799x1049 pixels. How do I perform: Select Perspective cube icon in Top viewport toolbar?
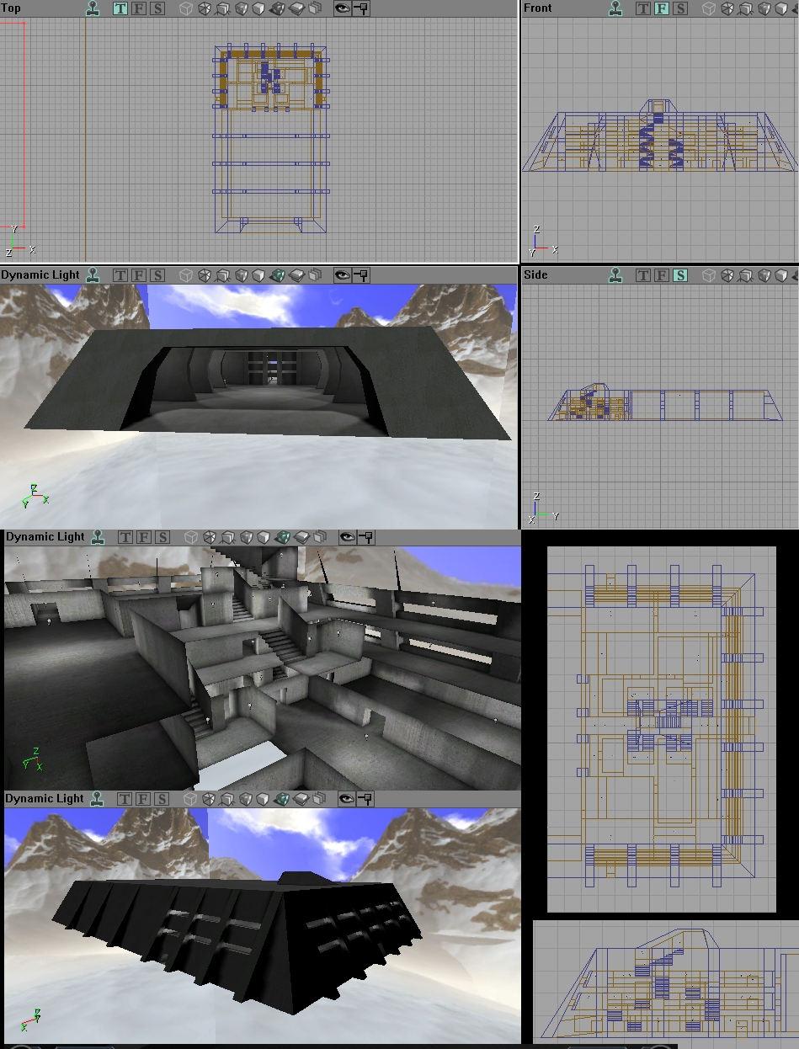(187, 8)
